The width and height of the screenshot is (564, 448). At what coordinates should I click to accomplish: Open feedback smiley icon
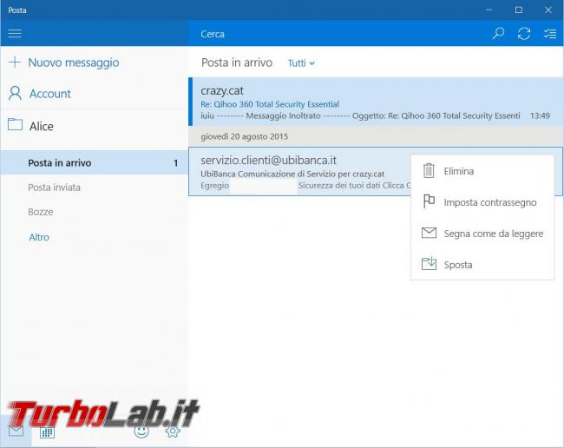click(141, 432)
